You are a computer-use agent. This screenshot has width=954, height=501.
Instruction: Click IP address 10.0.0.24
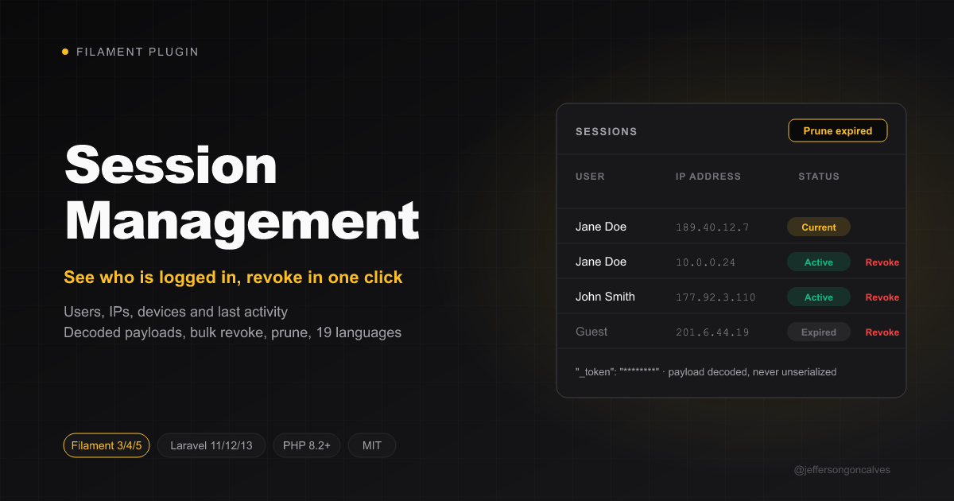[x=705, y=262]
